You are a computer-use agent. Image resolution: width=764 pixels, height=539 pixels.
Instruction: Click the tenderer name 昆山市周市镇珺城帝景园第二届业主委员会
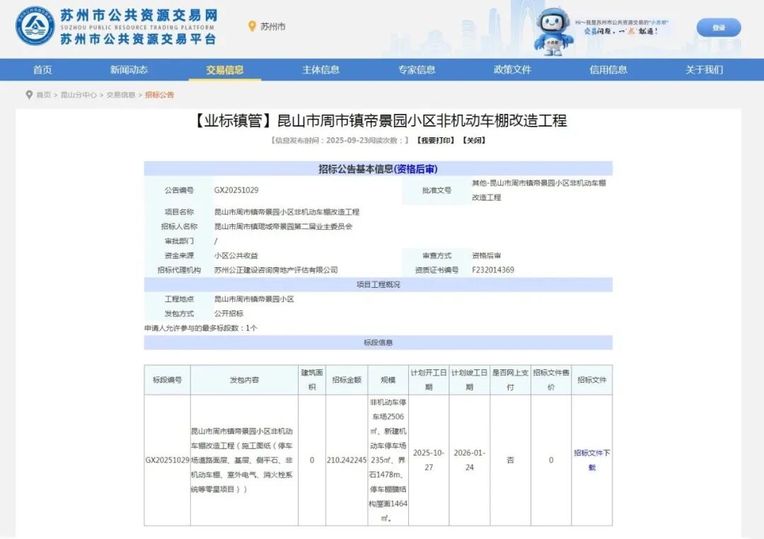click(283, 226)
